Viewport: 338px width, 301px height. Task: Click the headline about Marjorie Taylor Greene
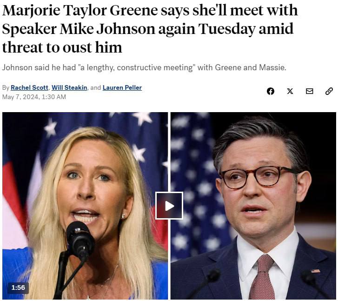click(x=150, y=29)
